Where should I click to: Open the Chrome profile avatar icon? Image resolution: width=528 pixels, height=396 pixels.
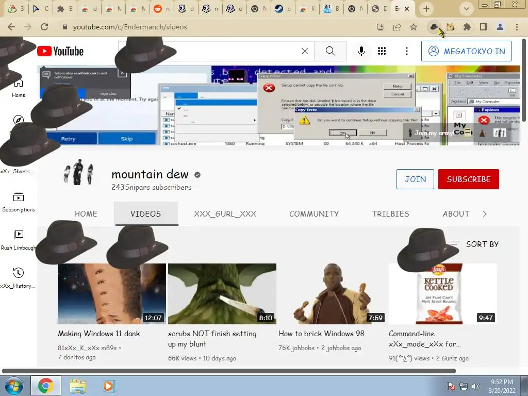(500, 27)
